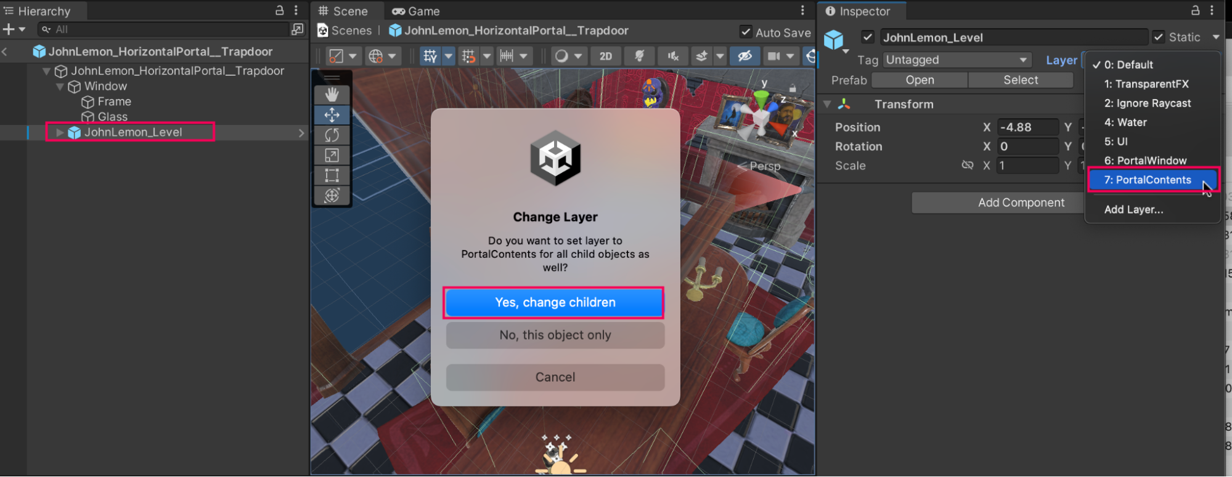Image resolution: width=1232 pixels, height=477 pixels.
Task: Click the scene camera settings icon
Action: (773, 56)
